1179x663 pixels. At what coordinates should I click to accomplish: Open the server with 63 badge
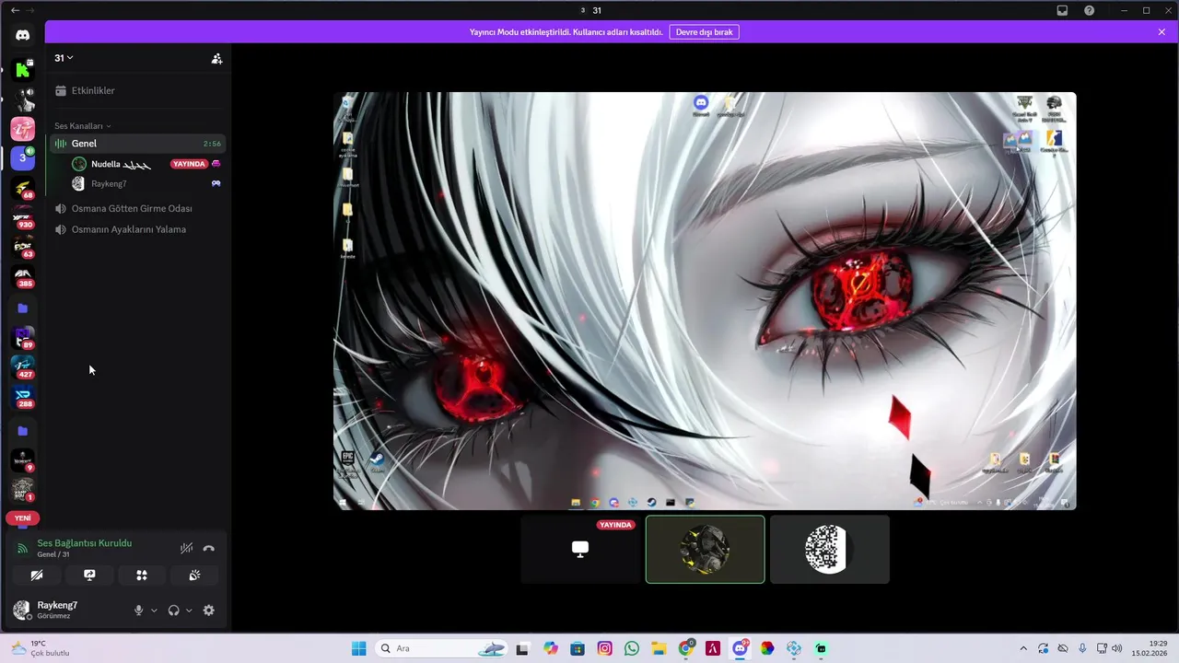[x=23, y=248]
